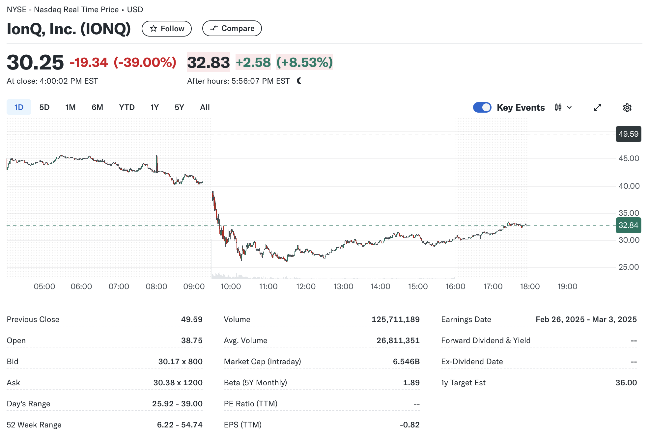
Task: View the 5Y chart range
Action: (179, 107)
